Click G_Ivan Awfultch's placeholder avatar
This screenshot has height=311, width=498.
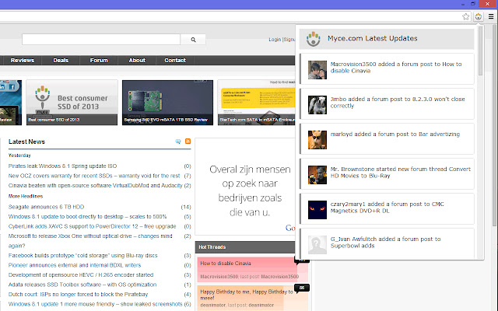[x=317, y=245]
